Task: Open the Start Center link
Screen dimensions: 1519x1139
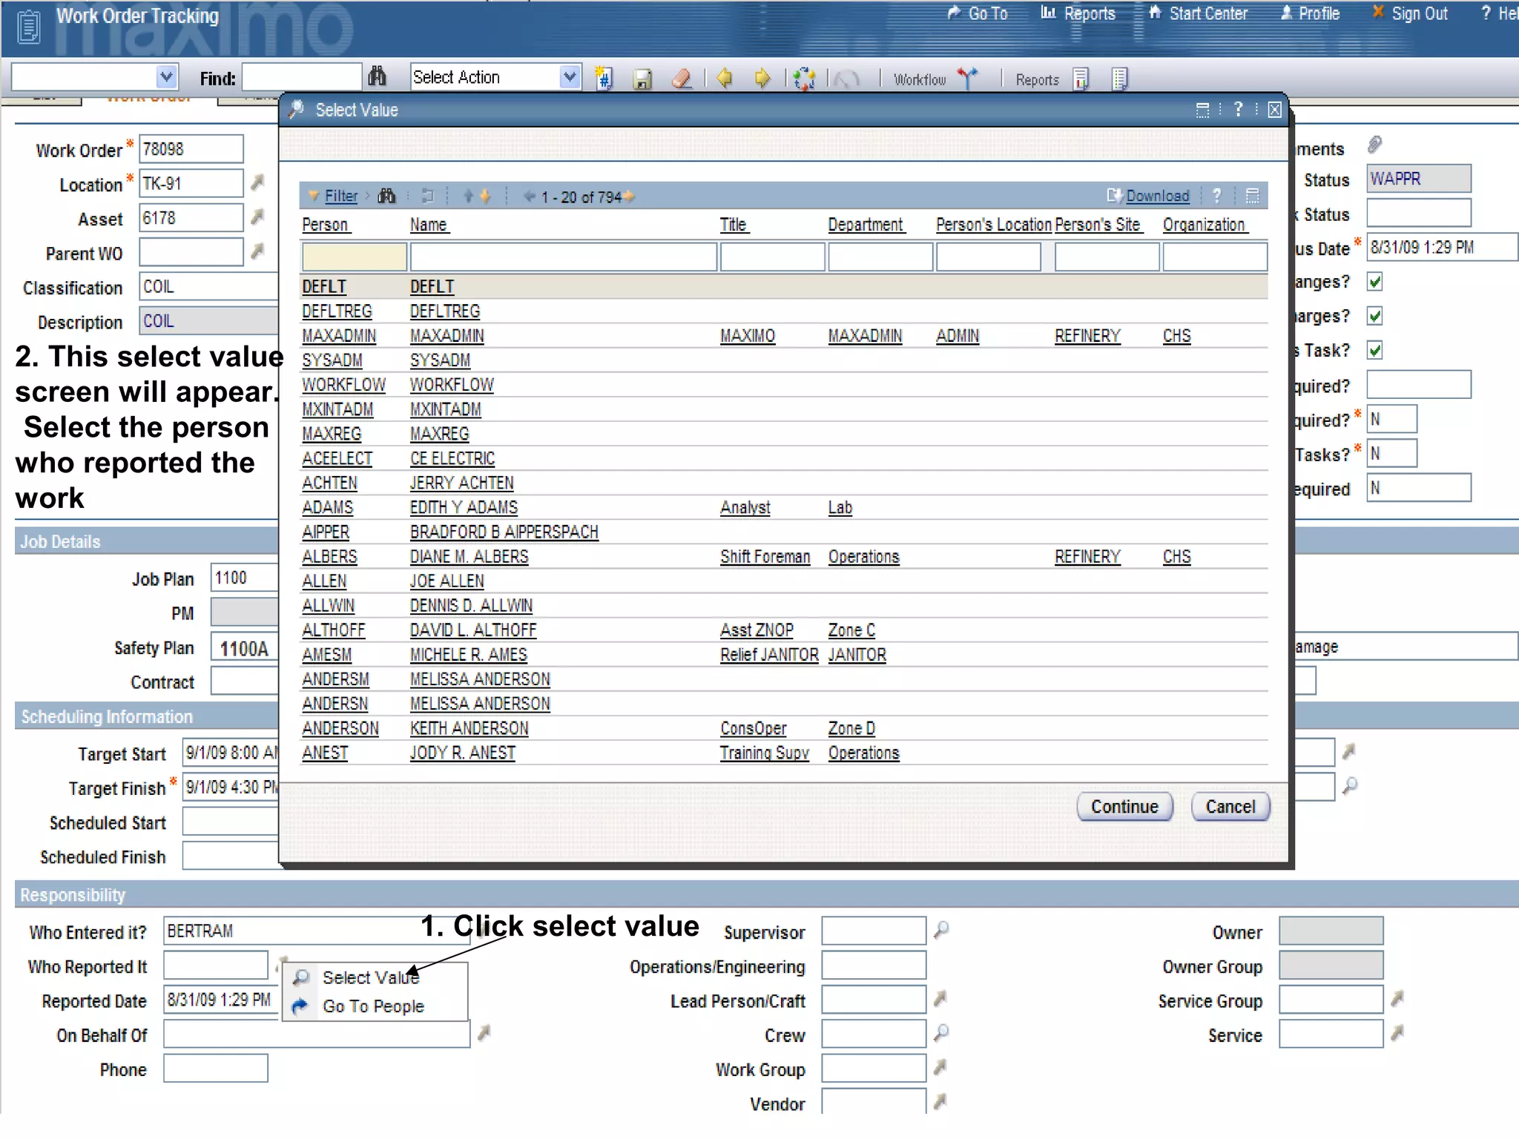Action: coord(1198,13)
